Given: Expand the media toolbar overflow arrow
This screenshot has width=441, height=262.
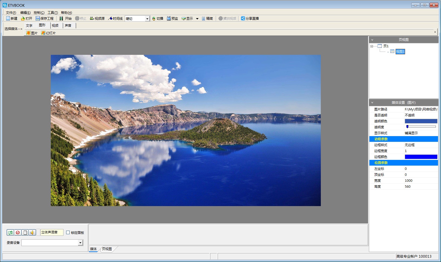Looking at the screenshot, I should [435, 32].
